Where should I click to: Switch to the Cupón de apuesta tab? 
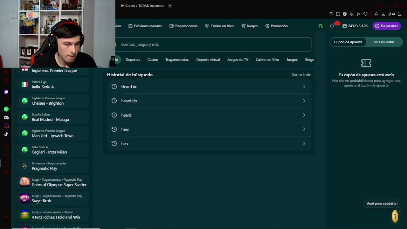pyautogui.click(x=348, y=42)
